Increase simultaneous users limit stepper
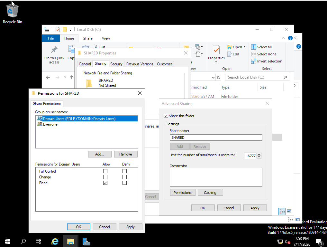 (259, 155)
